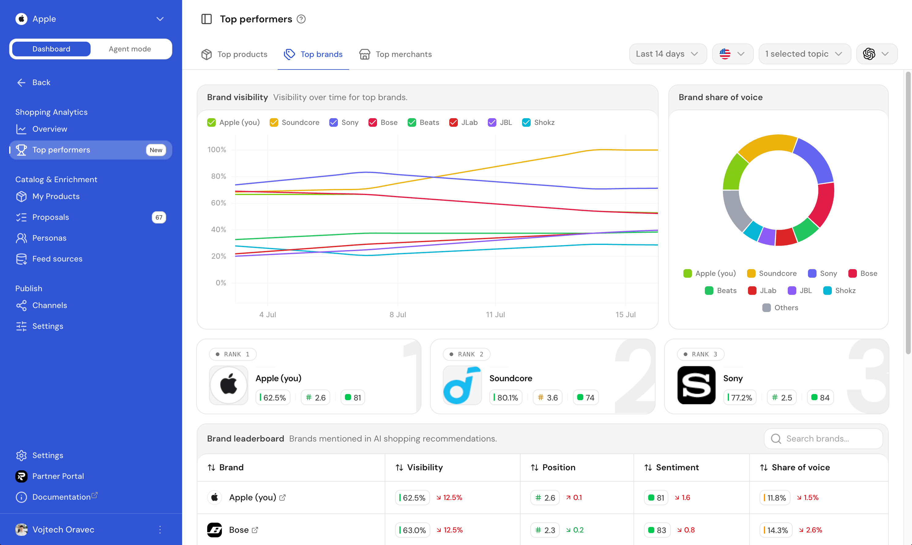Click the My Products box icon
Image resolution: width=912 pixels, height=545 pixels.
(21, 197)
